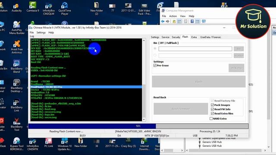This screenshot has height=155, width=276.
Task: Click the log scrollbar up arrow
Action: point(144,40)
